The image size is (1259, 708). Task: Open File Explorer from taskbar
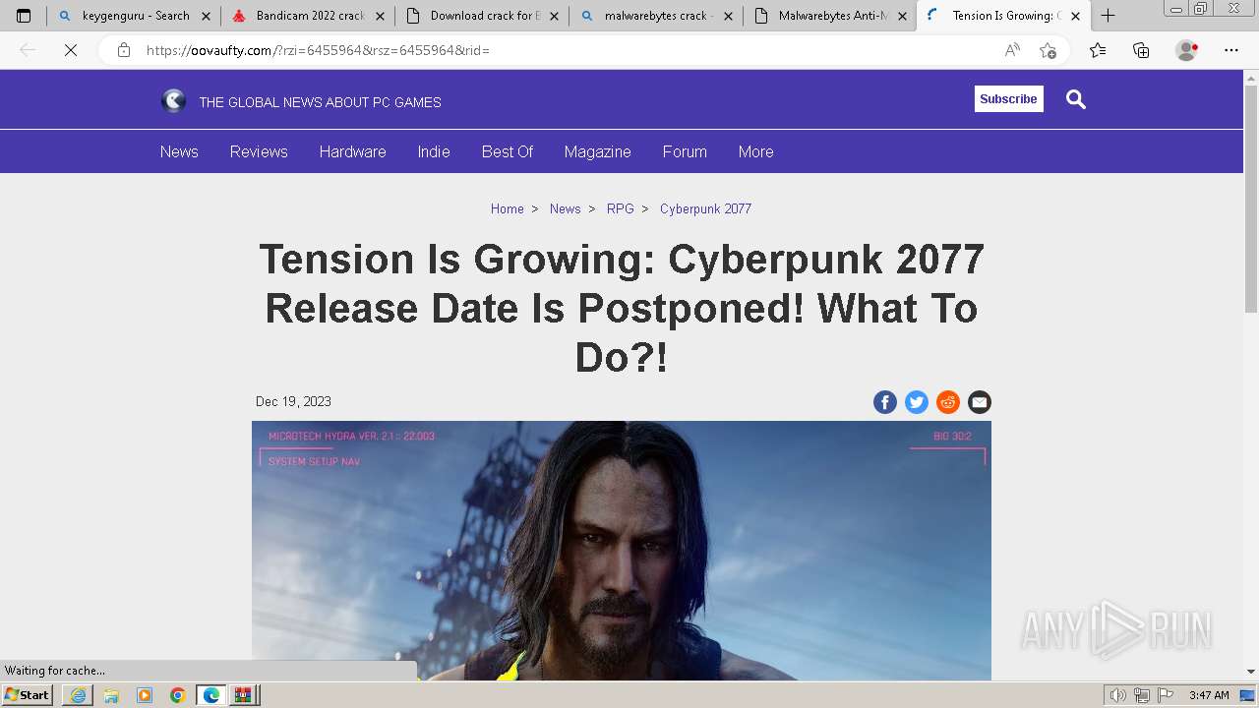(111, 695)
